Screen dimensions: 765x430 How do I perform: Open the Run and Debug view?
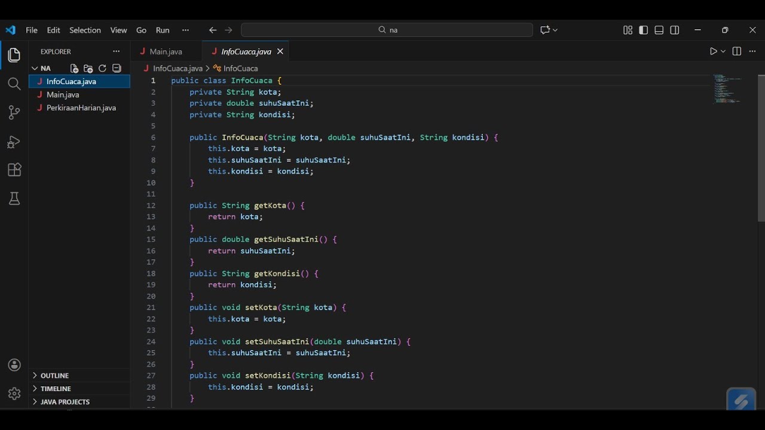[14, 142]
